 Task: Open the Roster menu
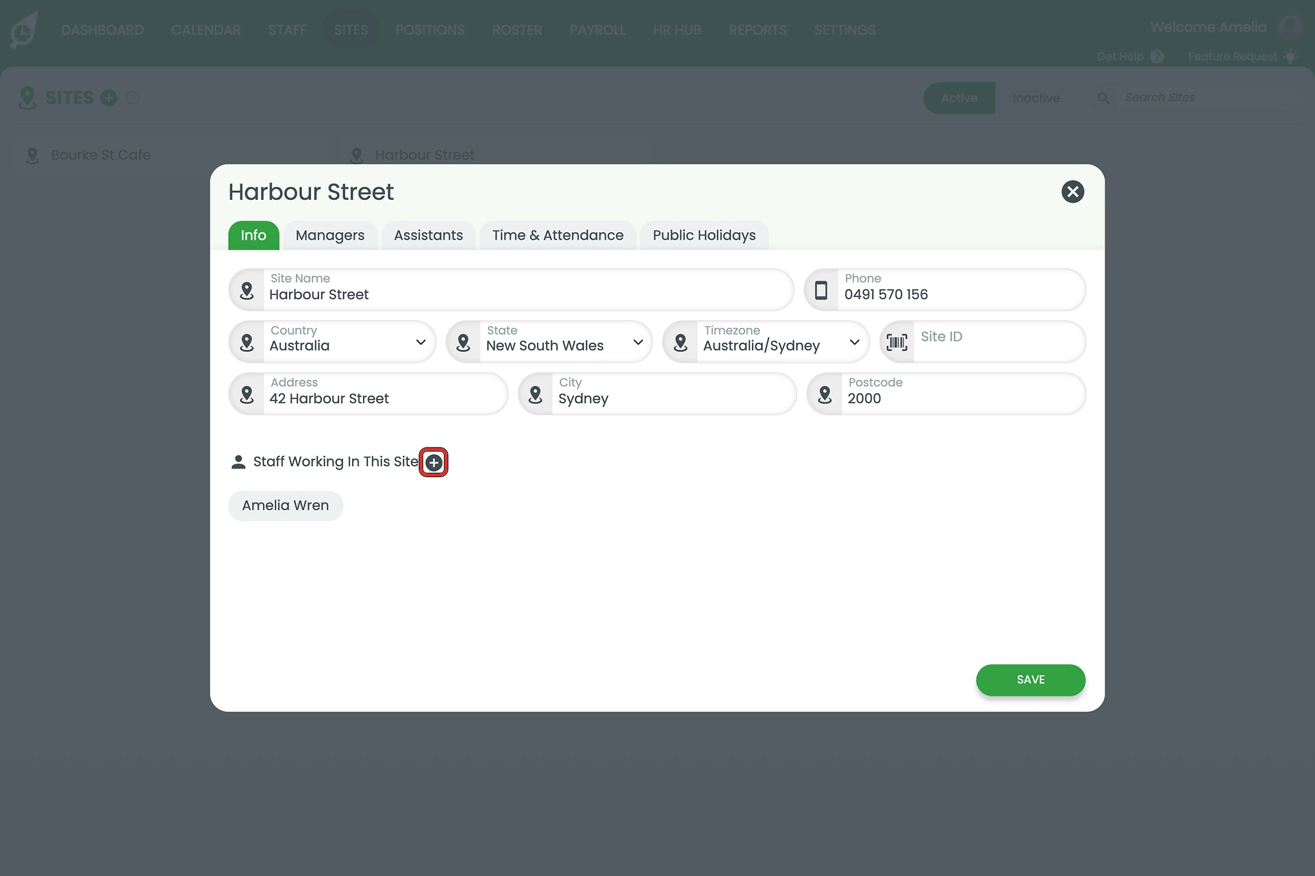tap(517, 30)
